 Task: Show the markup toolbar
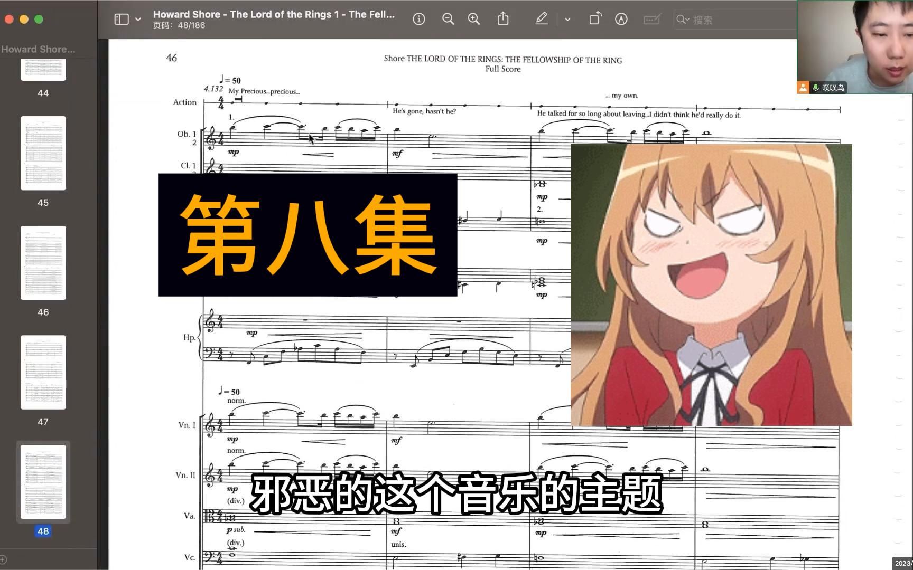pyautogui.click(x=621, y=19)
